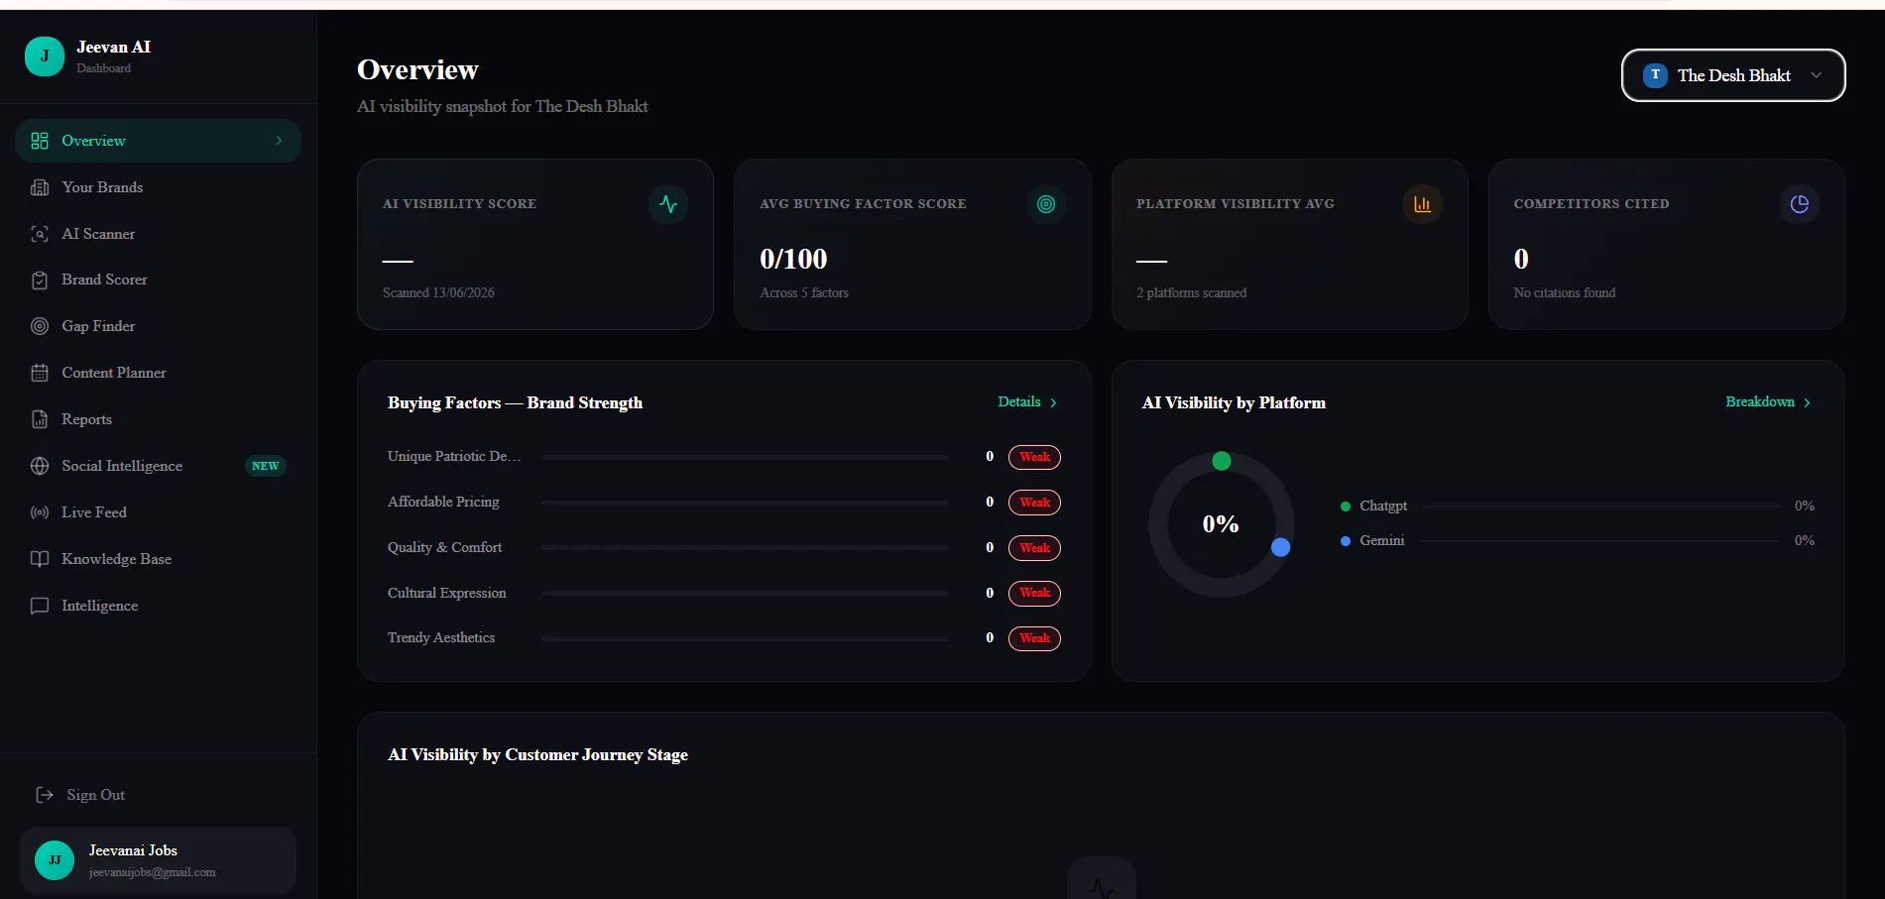Click the Weak badge for Unique Patriotic De…
This screenshot has width=1885, height=899.
pos(1034,457)
